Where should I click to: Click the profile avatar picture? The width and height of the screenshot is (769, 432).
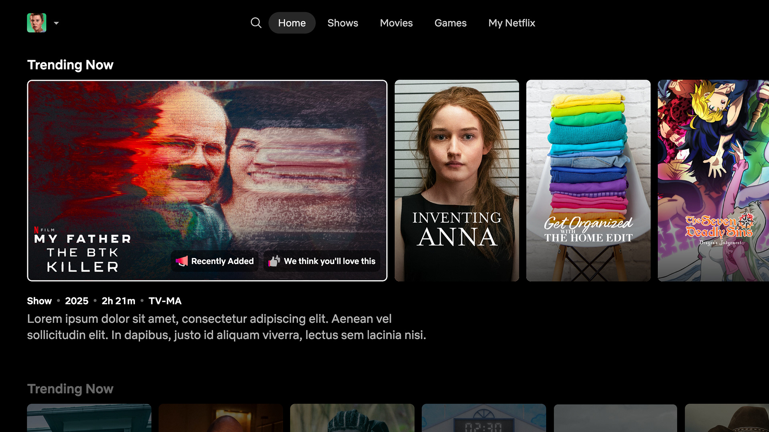[36, 23]
